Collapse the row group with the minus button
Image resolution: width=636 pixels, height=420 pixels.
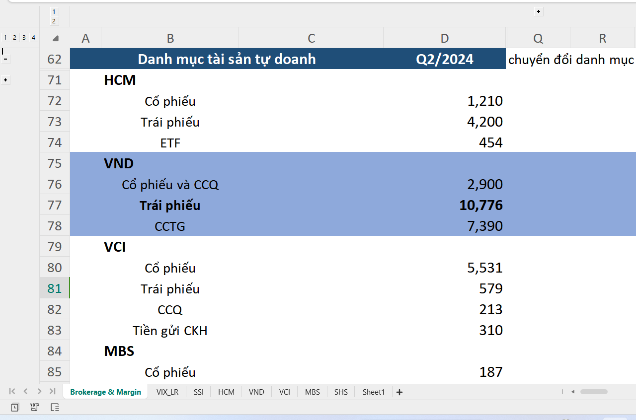pos(5,59)
